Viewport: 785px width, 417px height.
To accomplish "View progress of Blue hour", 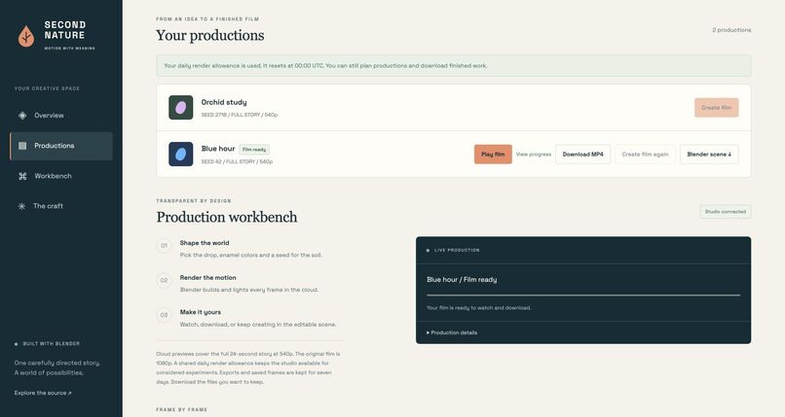I will tap(534, 155).
